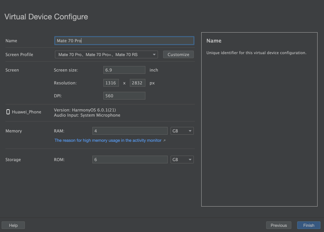The image size is (324, 232).
Task: Select the HarmonyOS version text
Action: [85, 110]
